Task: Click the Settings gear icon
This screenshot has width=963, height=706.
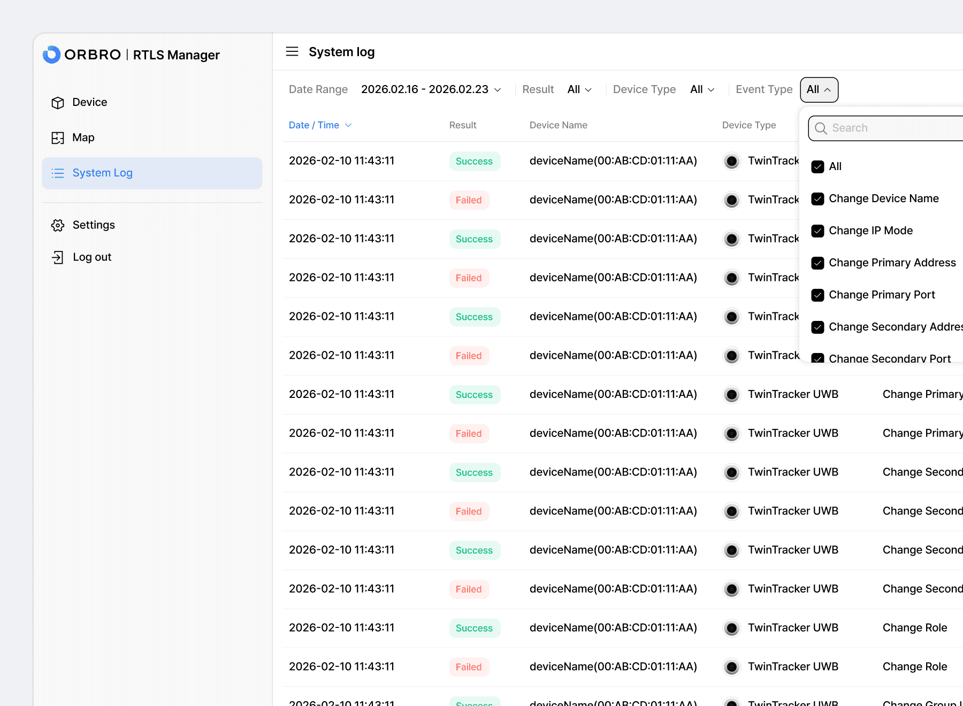Action: (58, 225)
